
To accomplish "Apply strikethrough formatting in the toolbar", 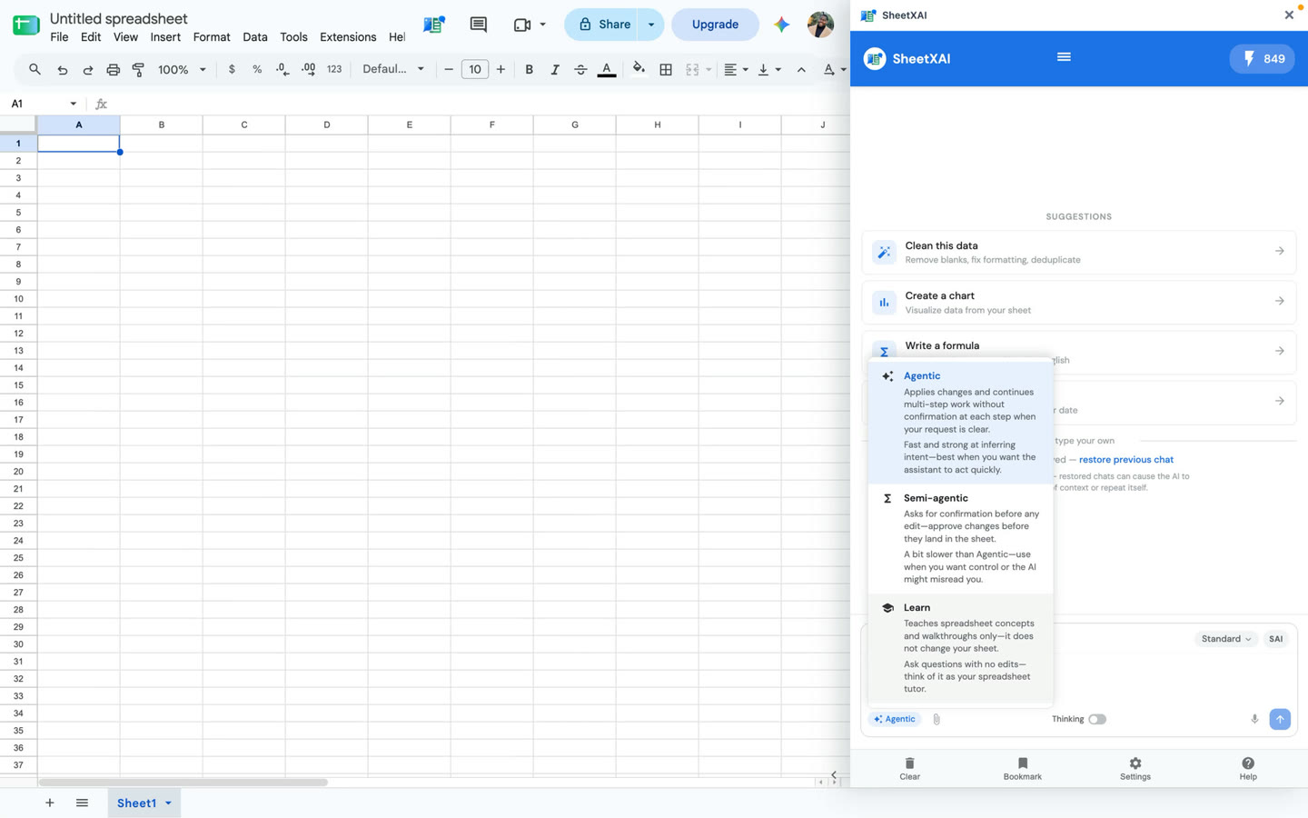I will (x=580, y=70).
